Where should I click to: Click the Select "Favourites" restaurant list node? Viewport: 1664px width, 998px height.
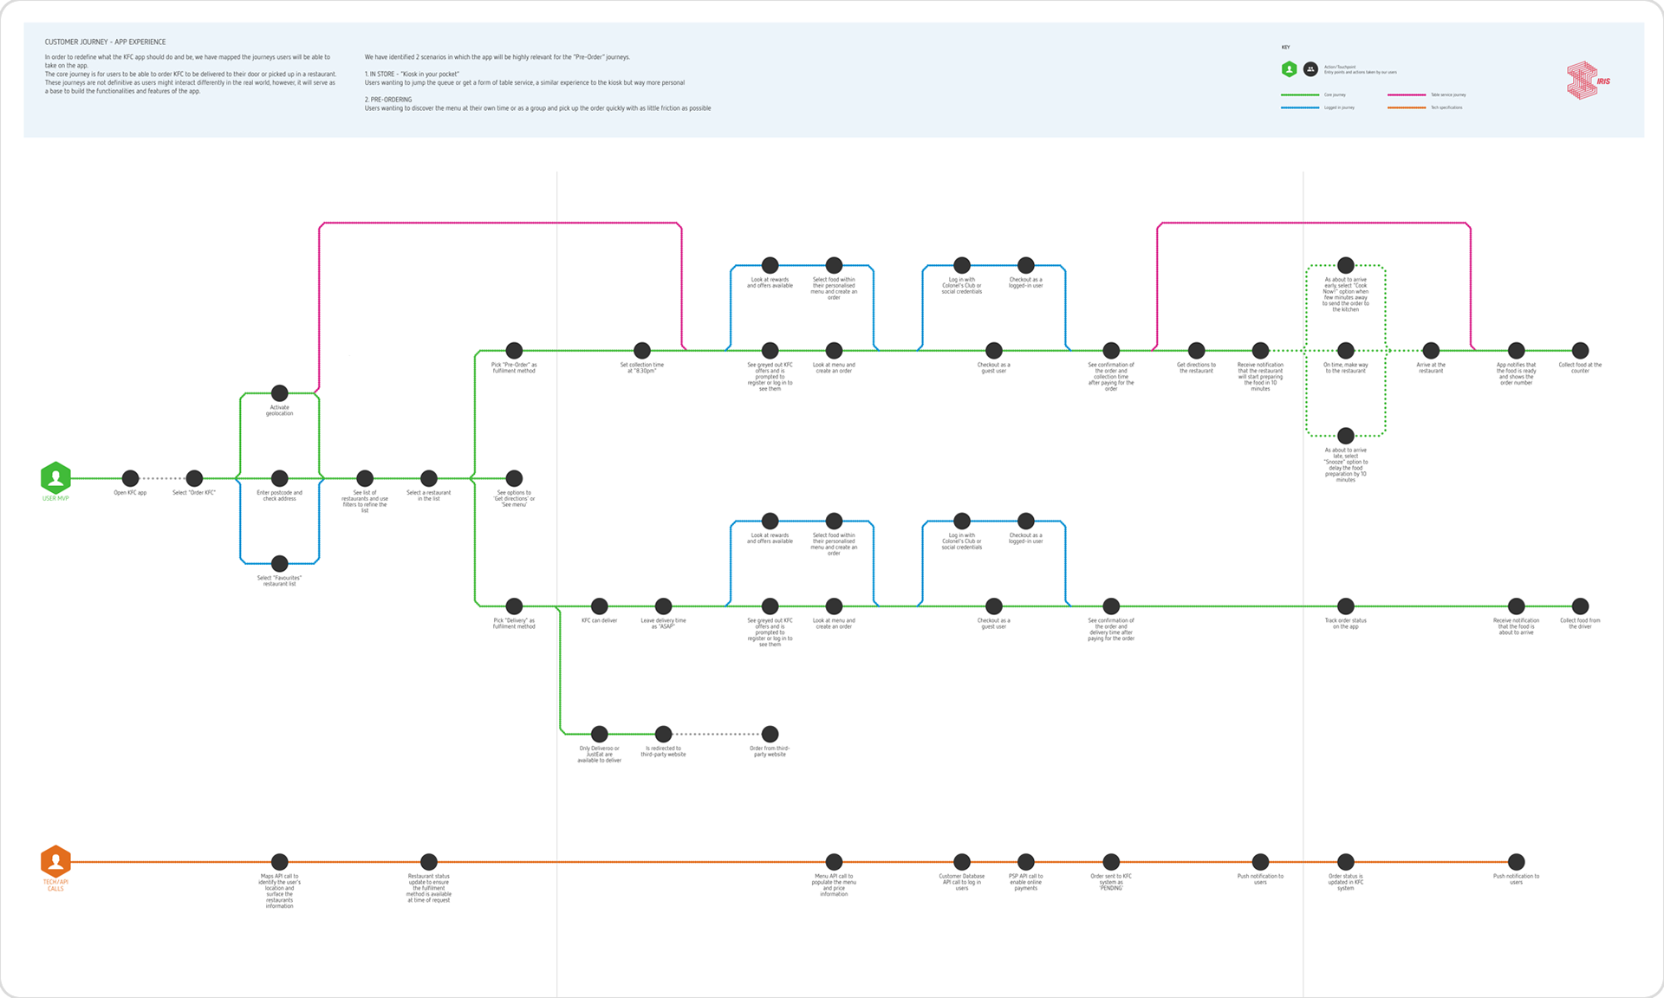pos(279,564)
